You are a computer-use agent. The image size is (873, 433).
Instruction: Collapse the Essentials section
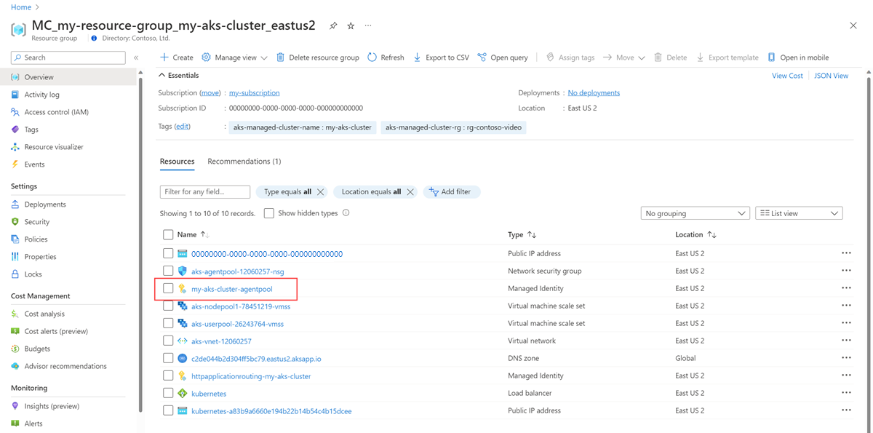pos(179,75)
